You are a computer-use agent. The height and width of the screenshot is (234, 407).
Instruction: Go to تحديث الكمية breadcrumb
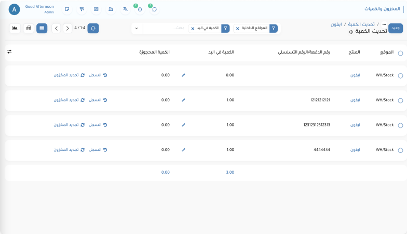363,24
